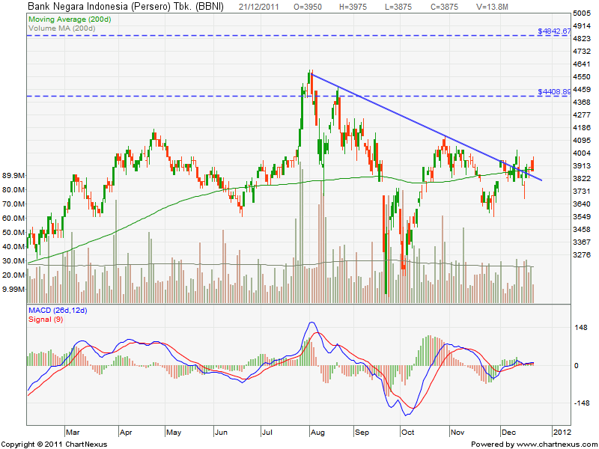Click the chart title Bank Negara Indonesia (BBNI)

coord(112,5)
